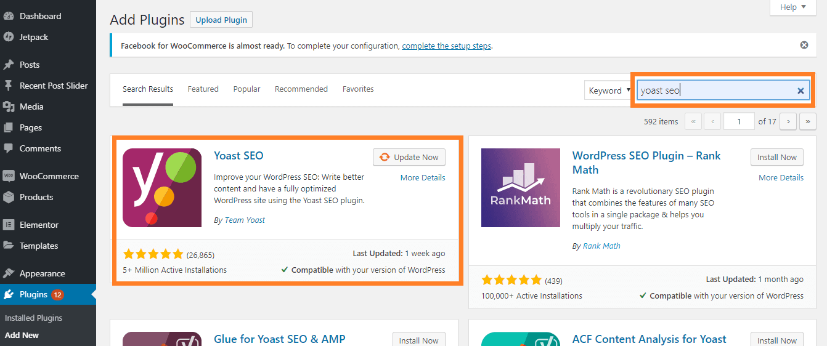Image resolution: width=827 pixels, height=346 pixels.
Task: Click the 592 items count text
Action: [661, 121]
